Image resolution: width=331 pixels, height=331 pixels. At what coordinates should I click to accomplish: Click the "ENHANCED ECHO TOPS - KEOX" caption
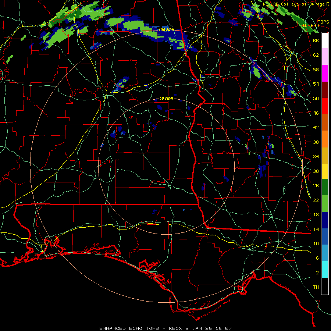point(141,328)
